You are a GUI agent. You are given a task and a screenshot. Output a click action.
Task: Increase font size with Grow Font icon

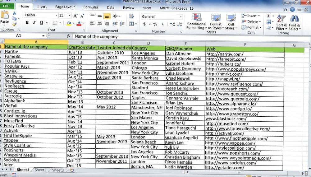tap(75, 16)
